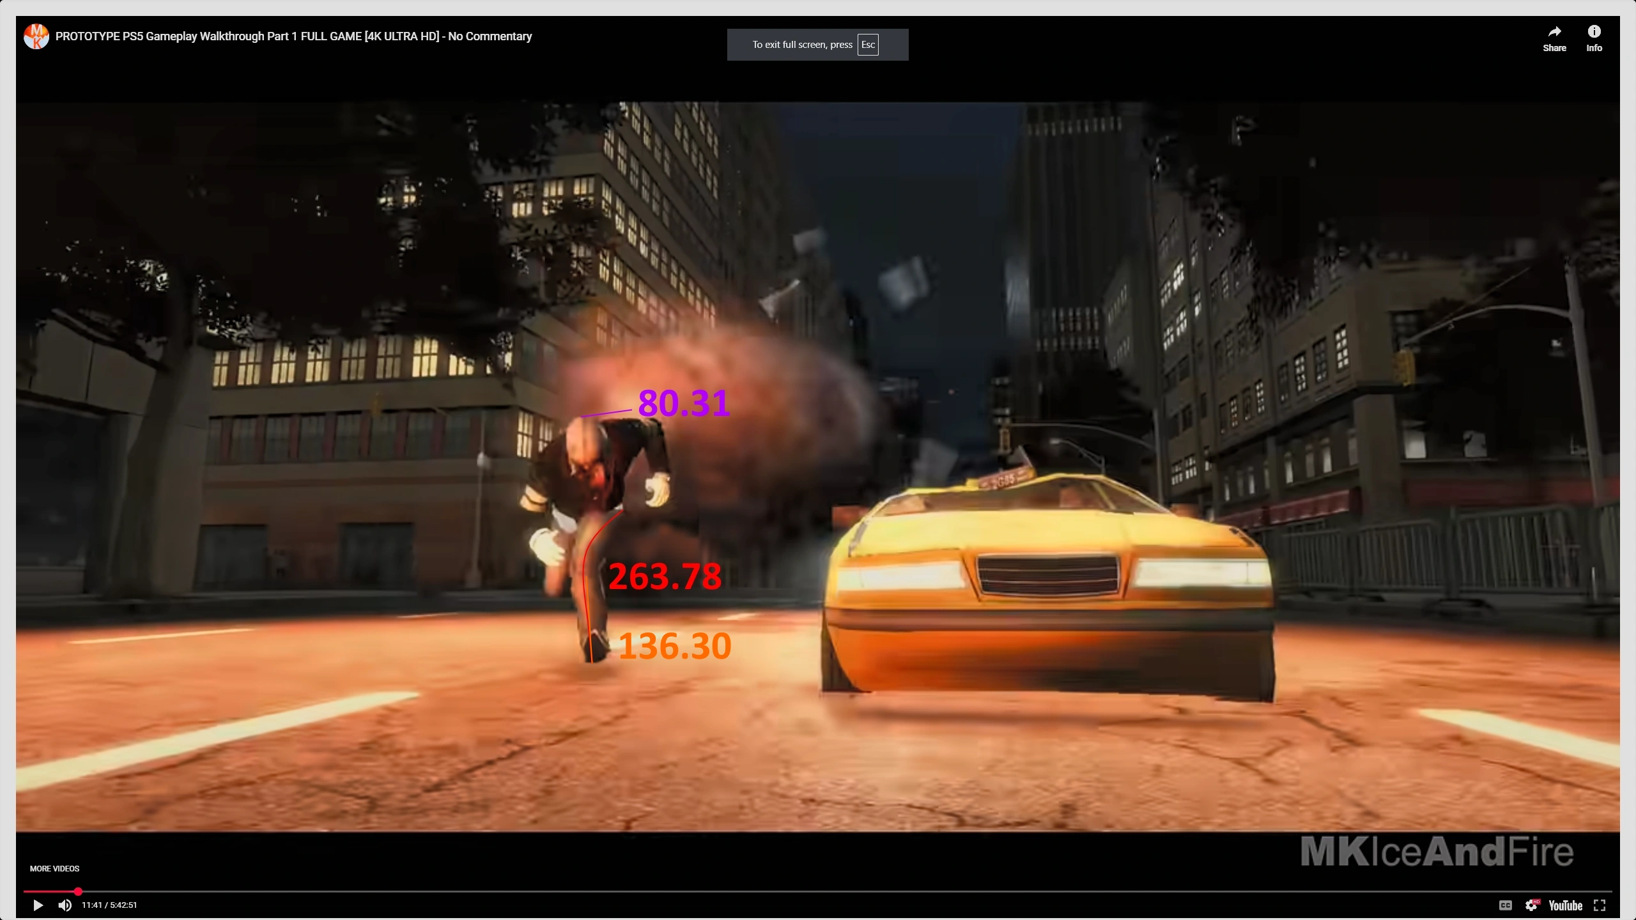
Task: Open the Share arrow icon
Action: click(1554, 32)
